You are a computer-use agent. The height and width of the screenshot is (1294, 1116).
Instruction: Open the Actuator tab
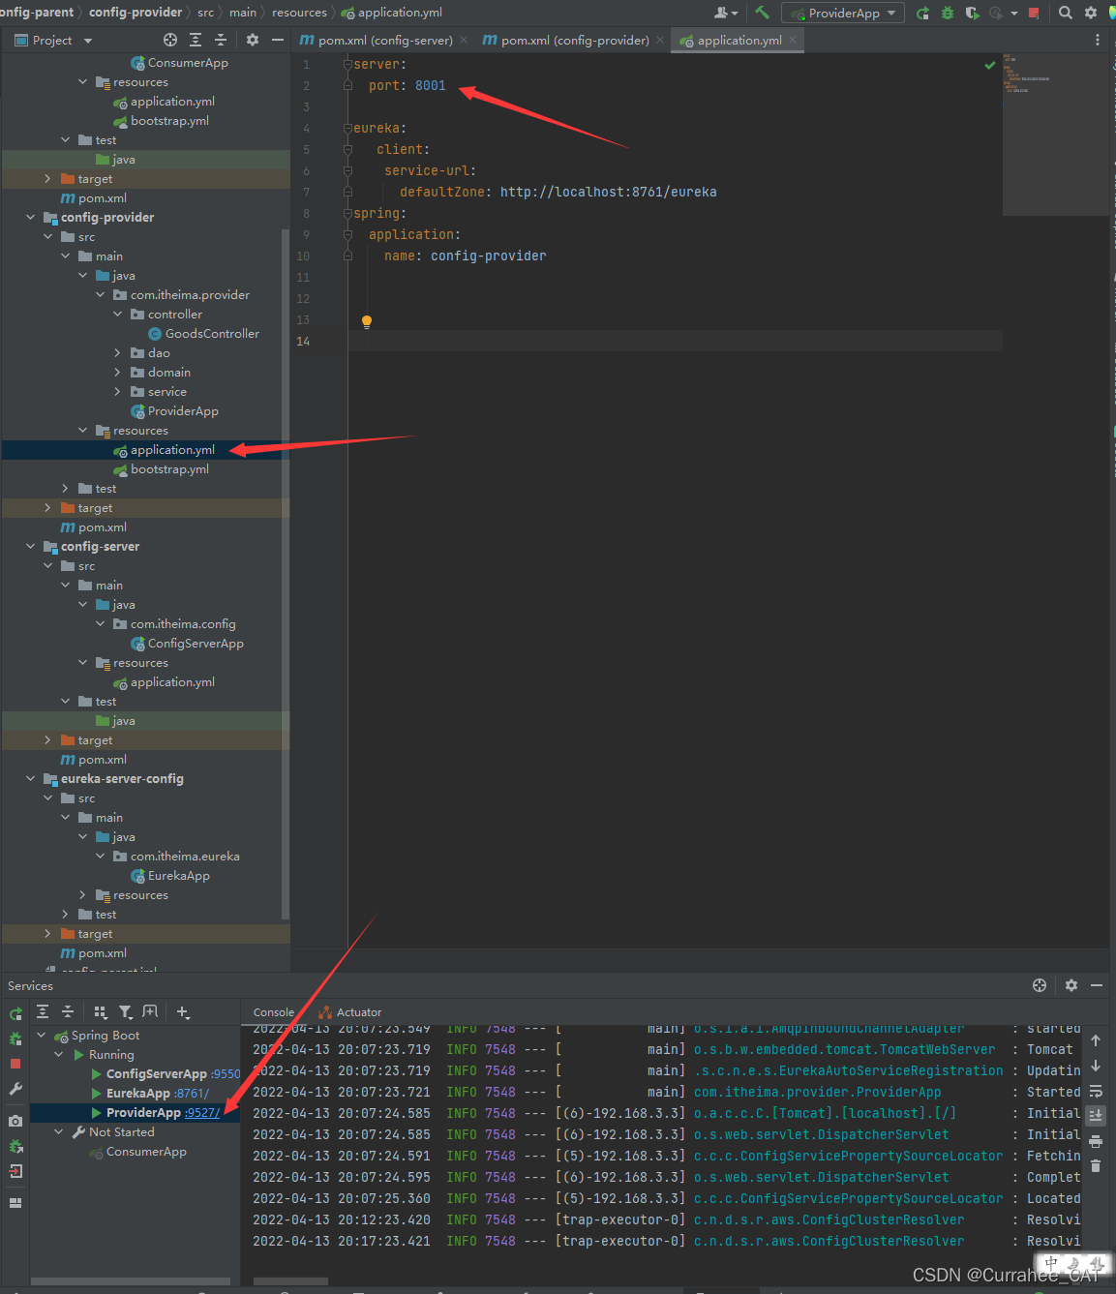click(x=351, y=1012)
